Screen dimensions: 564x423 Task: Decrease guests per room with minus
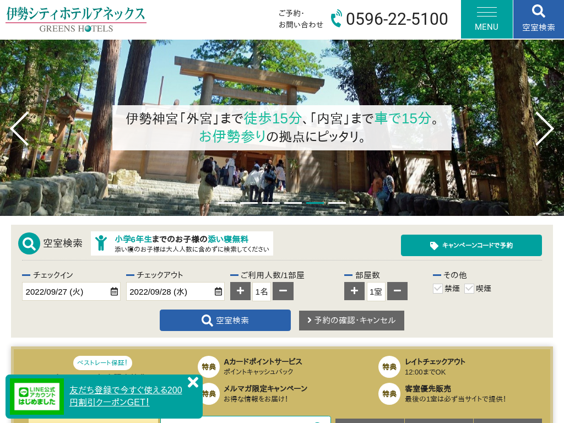(283, 291)
